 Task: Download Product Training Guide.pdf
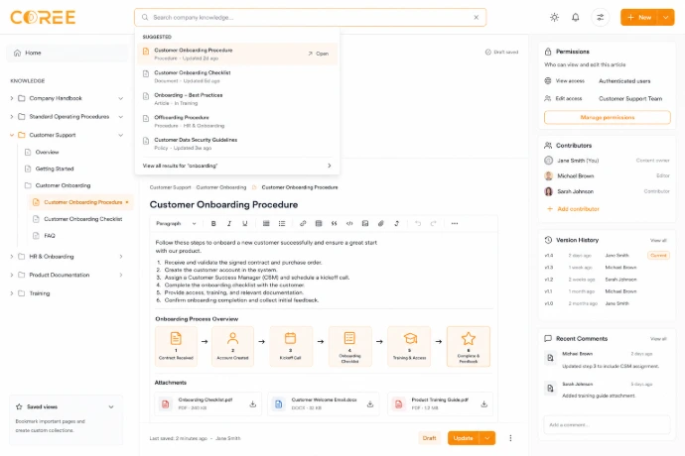tap(484, 404)
